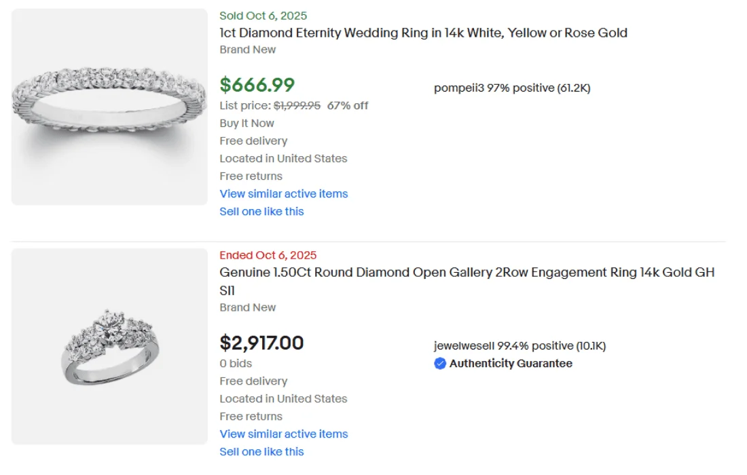Click the Authenticity Guarantee blue checkmark icon
Image resolution: width=747 pixels, height=475 pixels.
click(x=440, y=364)
